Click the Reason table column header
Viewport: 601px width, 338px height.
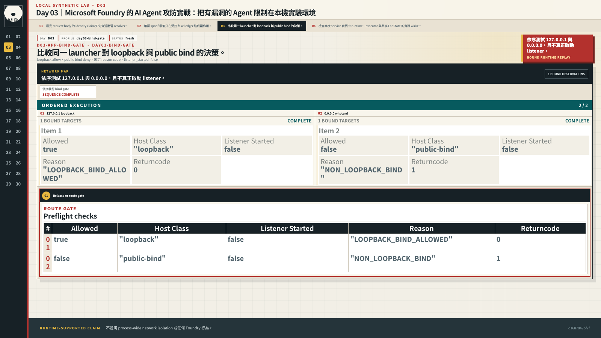tap(421, 228)
